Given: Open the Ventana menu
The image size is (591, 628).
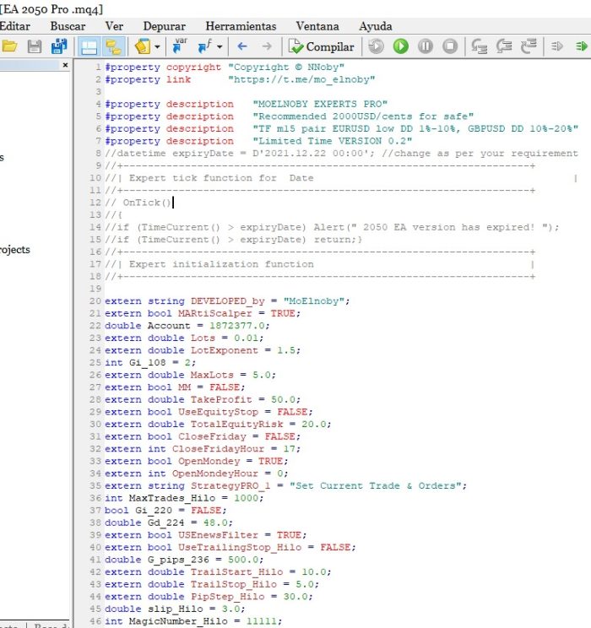Looking at the screenshot, I should pyautogui.click(x=317, y=26).
